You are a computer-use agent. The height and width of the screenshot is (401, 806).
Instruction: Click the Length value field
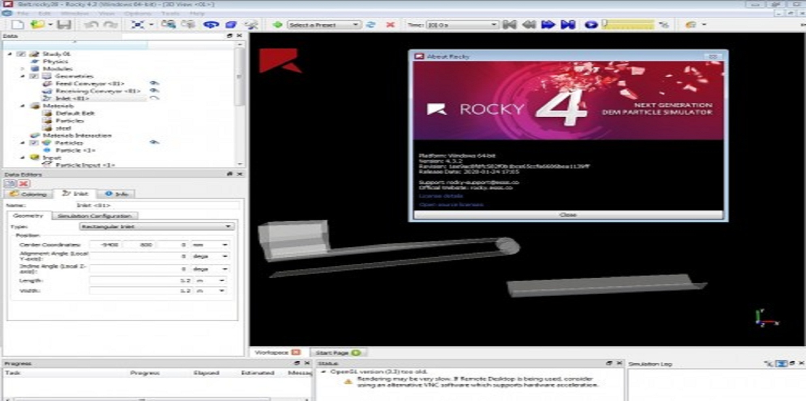[140, 280]
